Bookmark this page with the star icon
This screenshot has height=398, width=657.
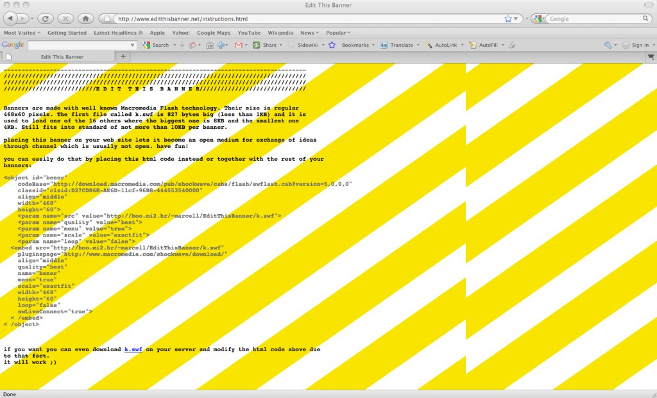point(508,19)
